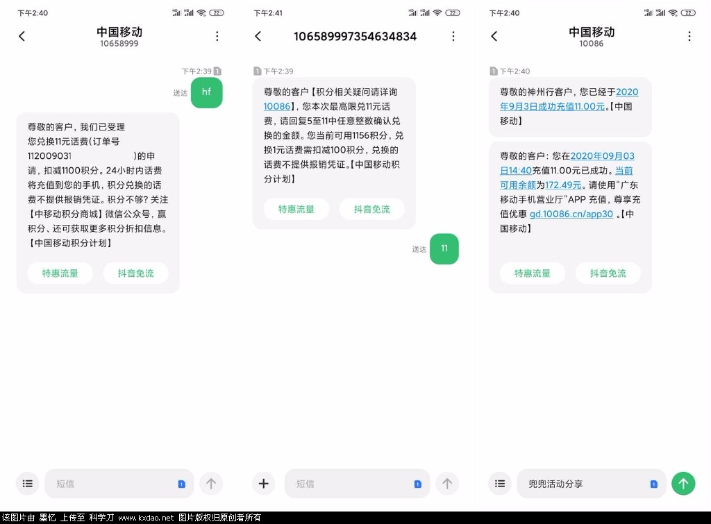This screenshot has width=711, height=524.
Task: Click the input containing 兜兜活动分享
Action: point(592,484)
